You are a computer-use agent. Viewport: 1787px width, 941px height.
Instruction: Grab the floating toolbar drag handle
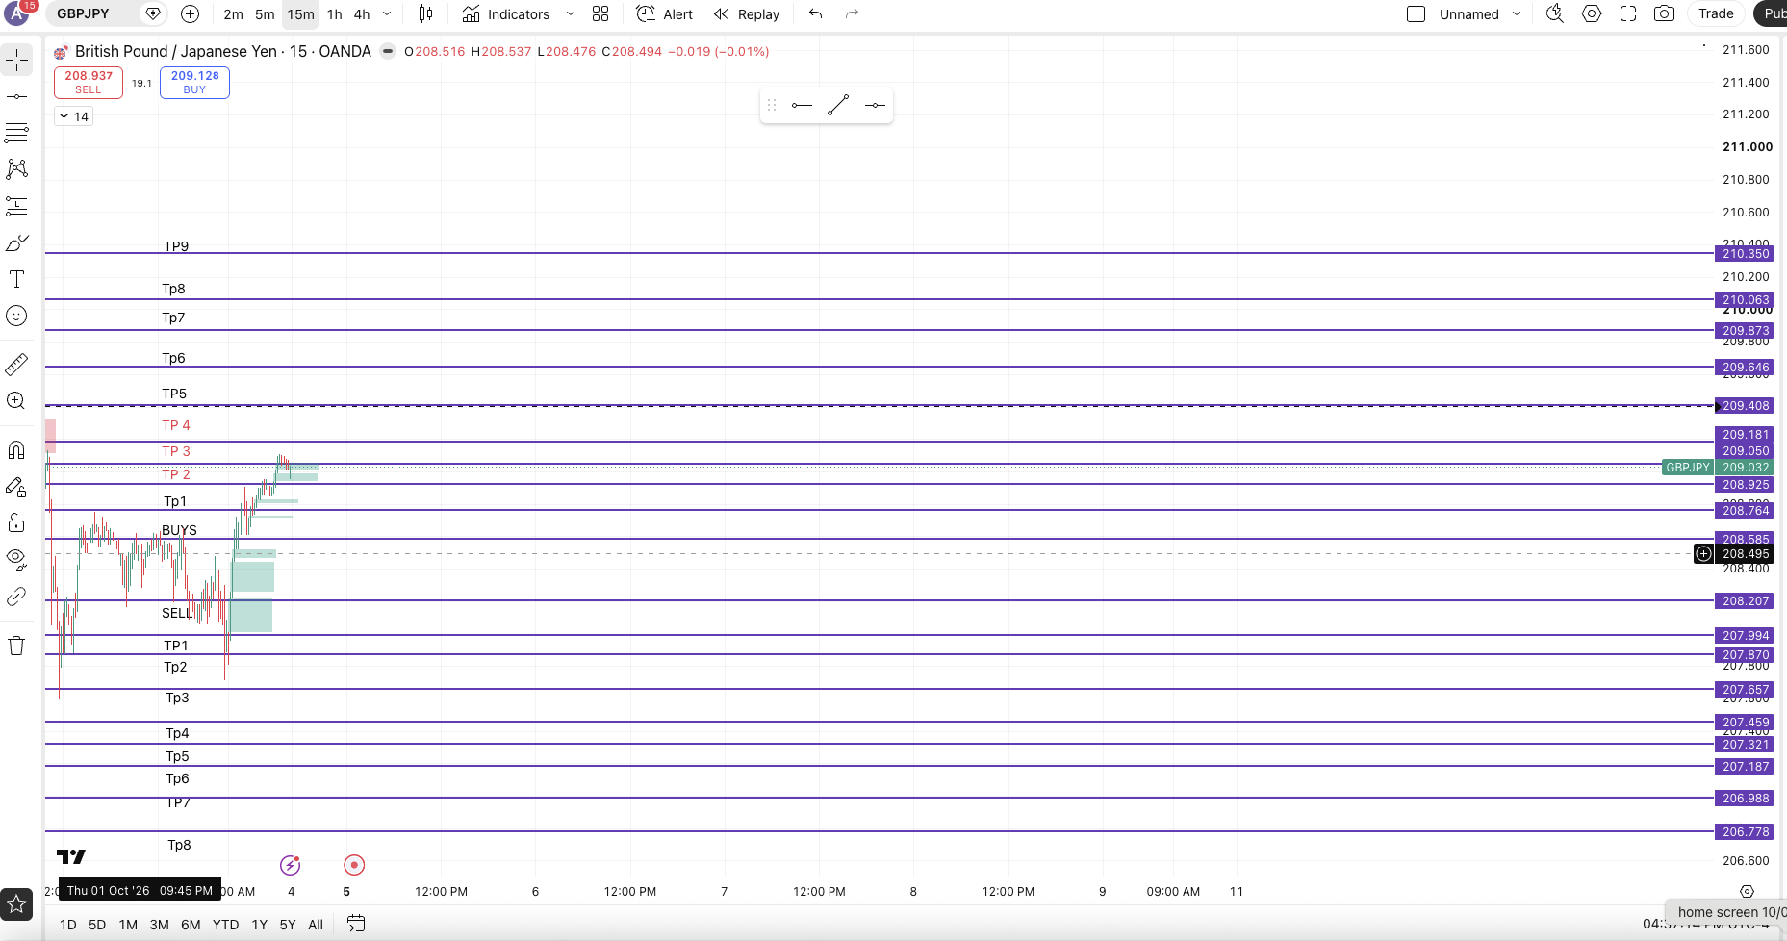click(x=771, y=105)
